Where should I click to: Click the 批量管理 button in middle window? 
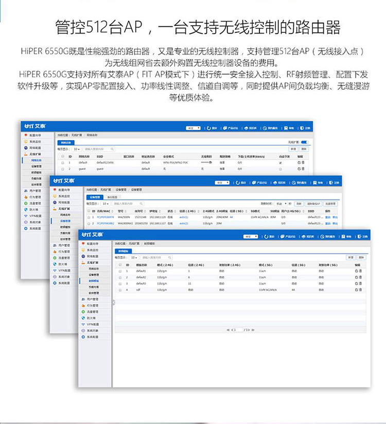[x=330, y=203]
